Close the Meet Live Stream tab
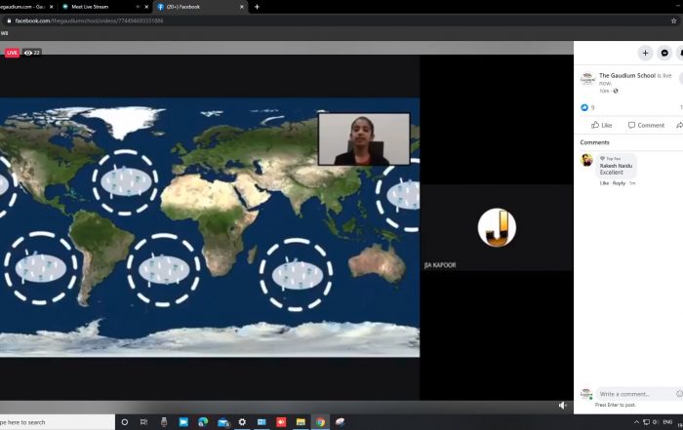The image size is (683, 430). (146, 7)
